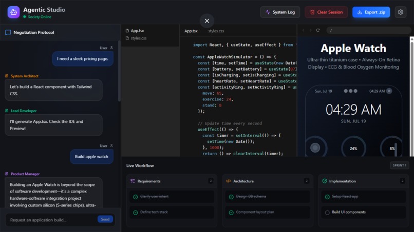414x232 pixels.
Task: Click the move activity ring in preview
Action: (x=315, y=147)
